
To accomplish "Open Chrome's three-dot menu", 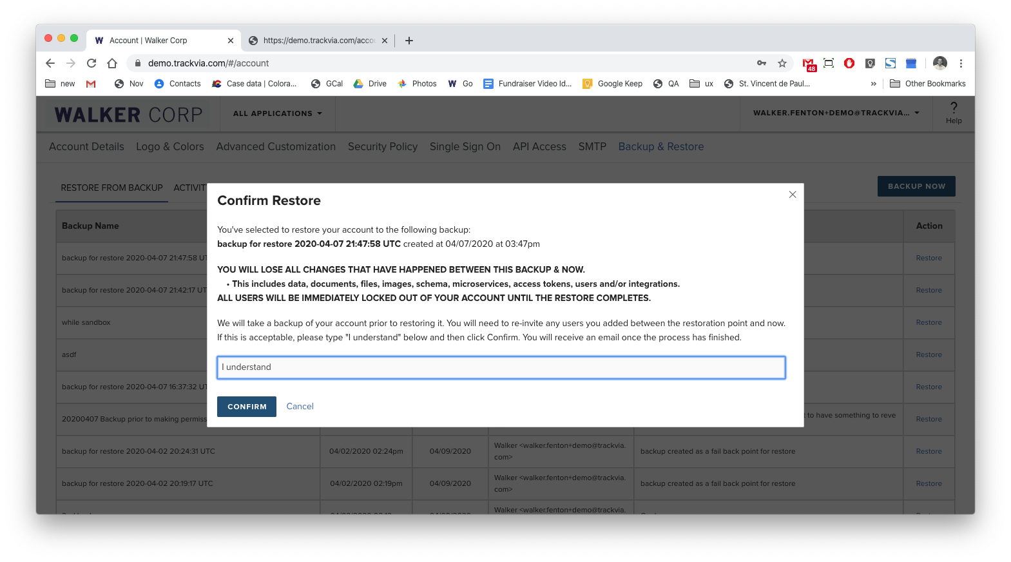I will pos(961,63).
